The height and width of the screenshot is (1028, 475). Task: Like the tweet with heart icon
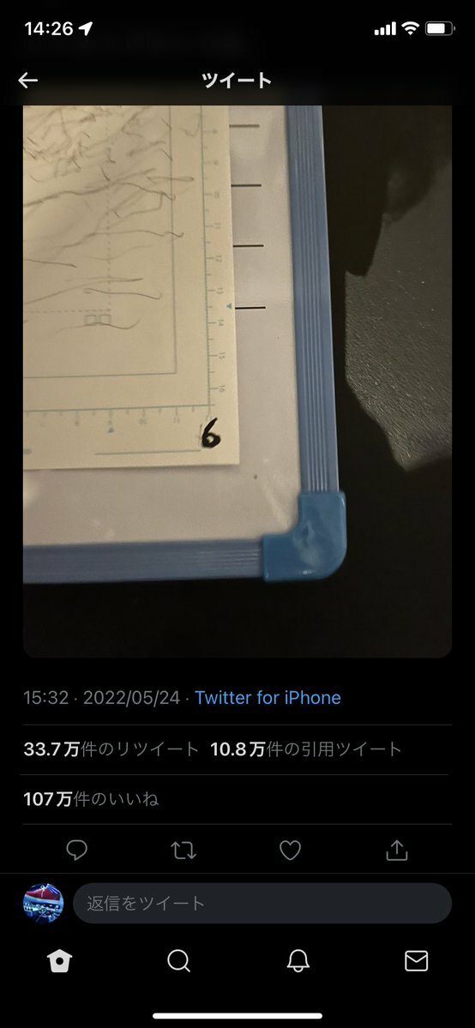pyautogui.click(x=290, y=851)
